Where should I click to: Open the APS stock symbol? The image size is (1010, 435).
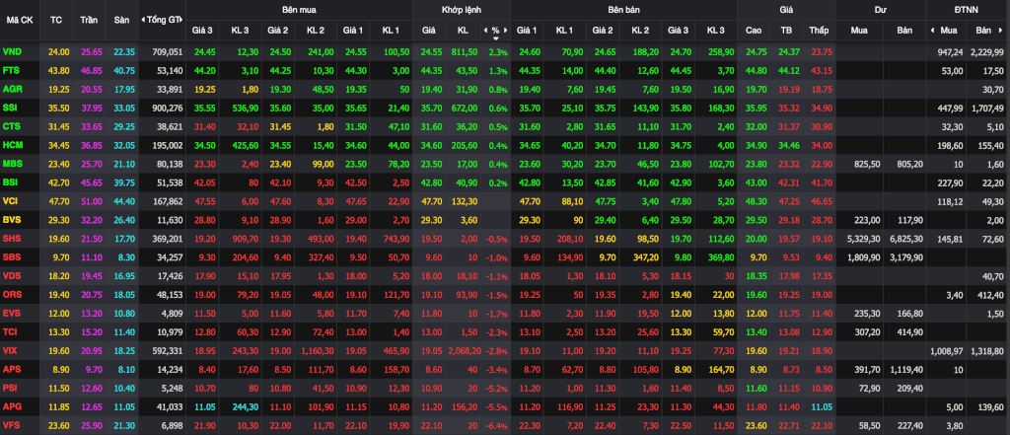point(11,369)
